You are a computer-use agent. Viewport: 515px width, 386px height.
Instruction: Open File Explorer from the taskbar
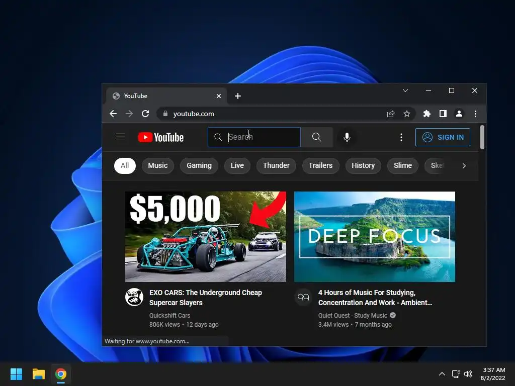(x=38, y=374)
